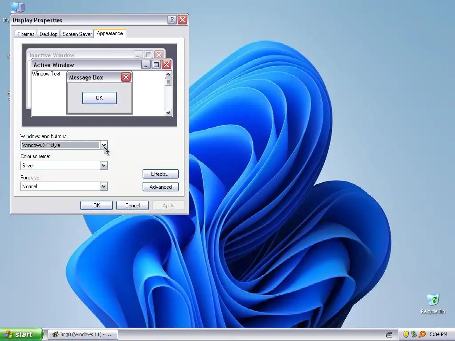Click Active Window preview maximize icon
Image resolution: width=455 pixels, height=341 pixels.
[x=156, y=65]
